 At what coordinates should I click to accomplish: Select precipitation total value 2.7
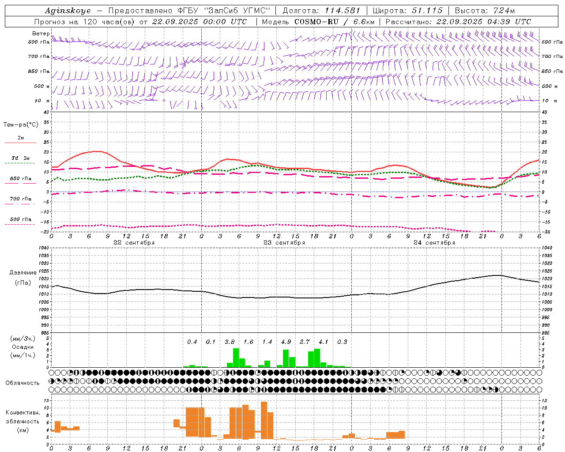[x=305, y=342]
